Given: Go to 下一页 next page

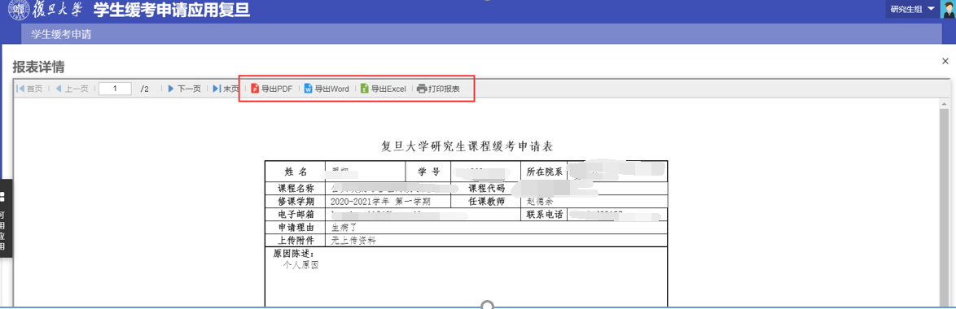Looking at the screenshot, I should coord(184,89).
